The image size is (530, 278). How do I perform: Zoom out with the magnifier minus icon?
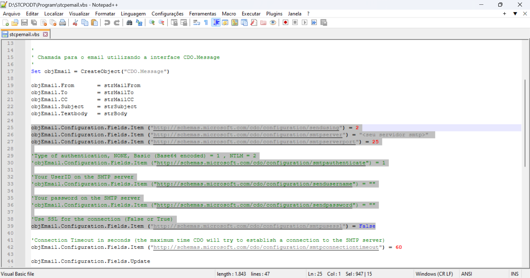161,23
